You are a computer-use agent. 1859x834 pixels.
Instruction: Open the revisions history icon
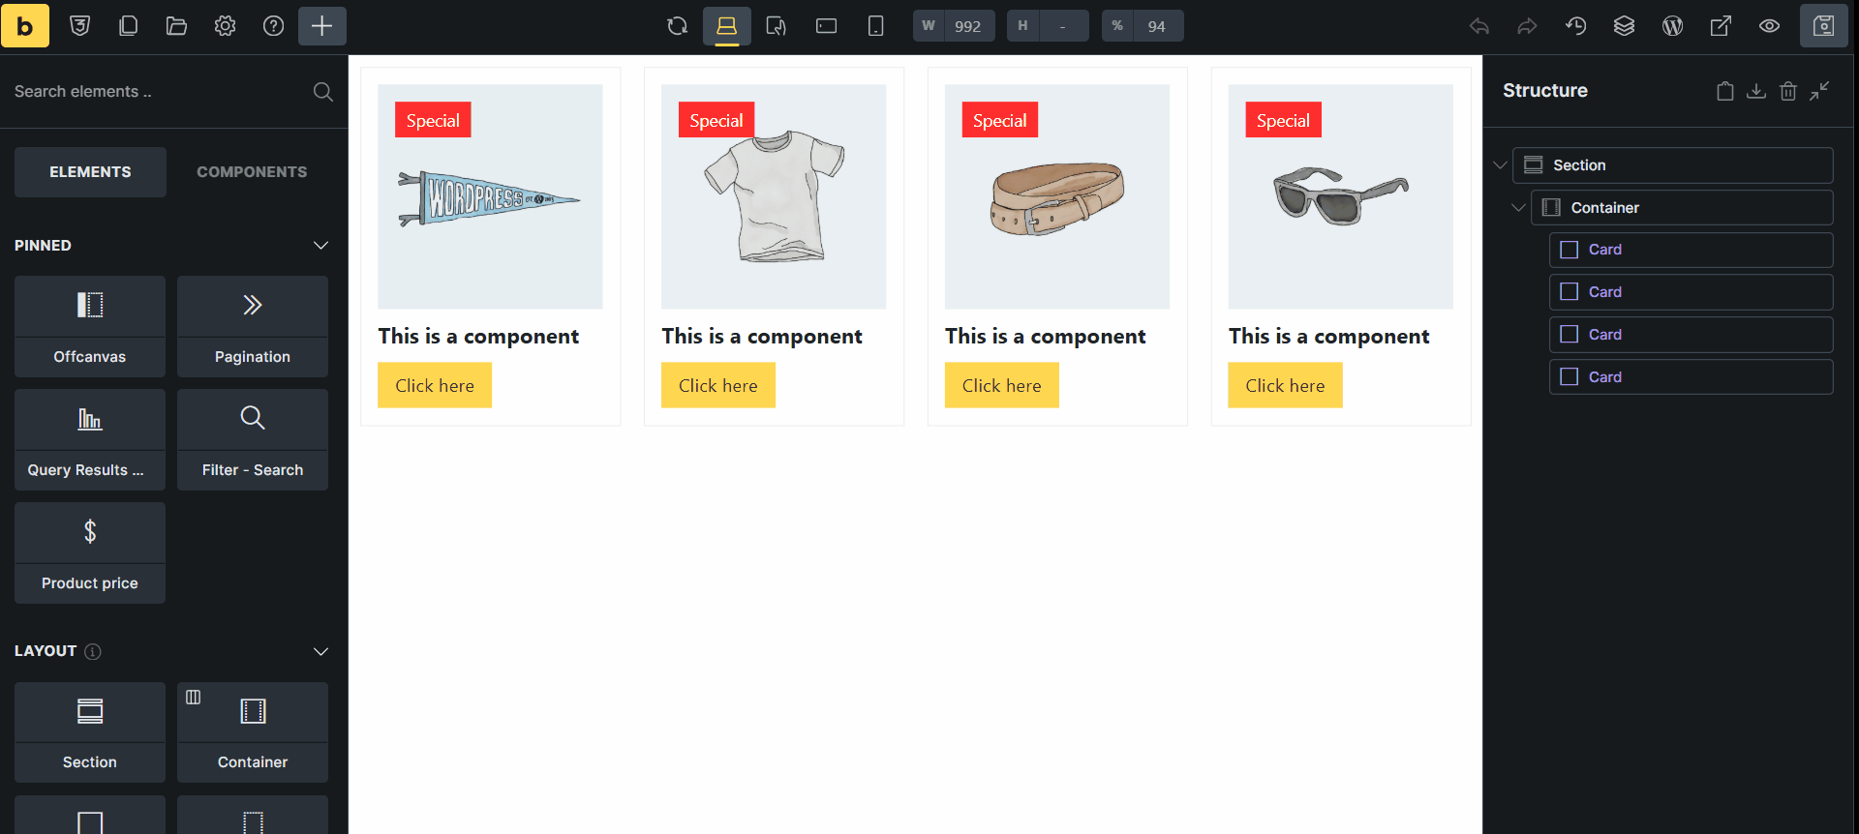point(1576,26)
